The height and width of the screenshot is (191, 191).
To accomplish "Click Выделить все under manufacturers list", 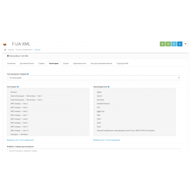I will click(x=99, y=140).
